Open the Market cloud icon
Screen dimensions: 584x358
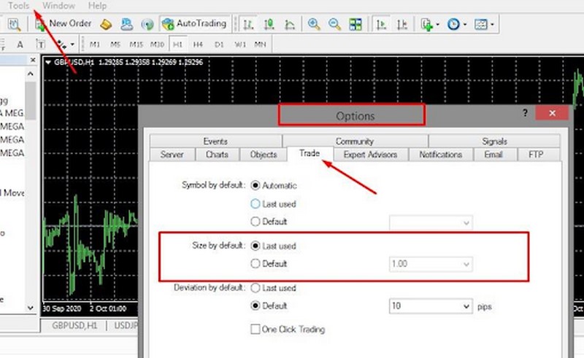coord(126,25)
